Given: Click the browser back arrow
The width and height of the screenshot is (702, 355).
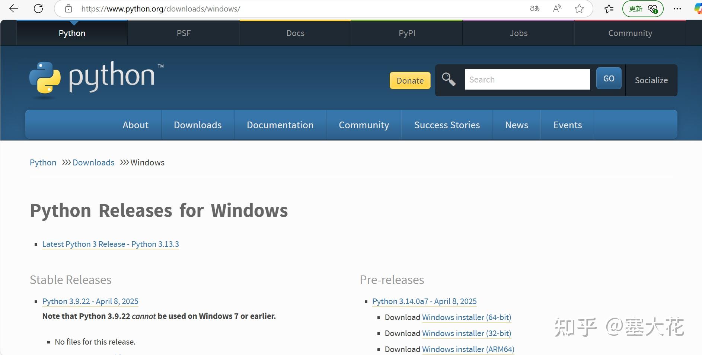Looking at the screenshot, I should [x=14, y=9].
